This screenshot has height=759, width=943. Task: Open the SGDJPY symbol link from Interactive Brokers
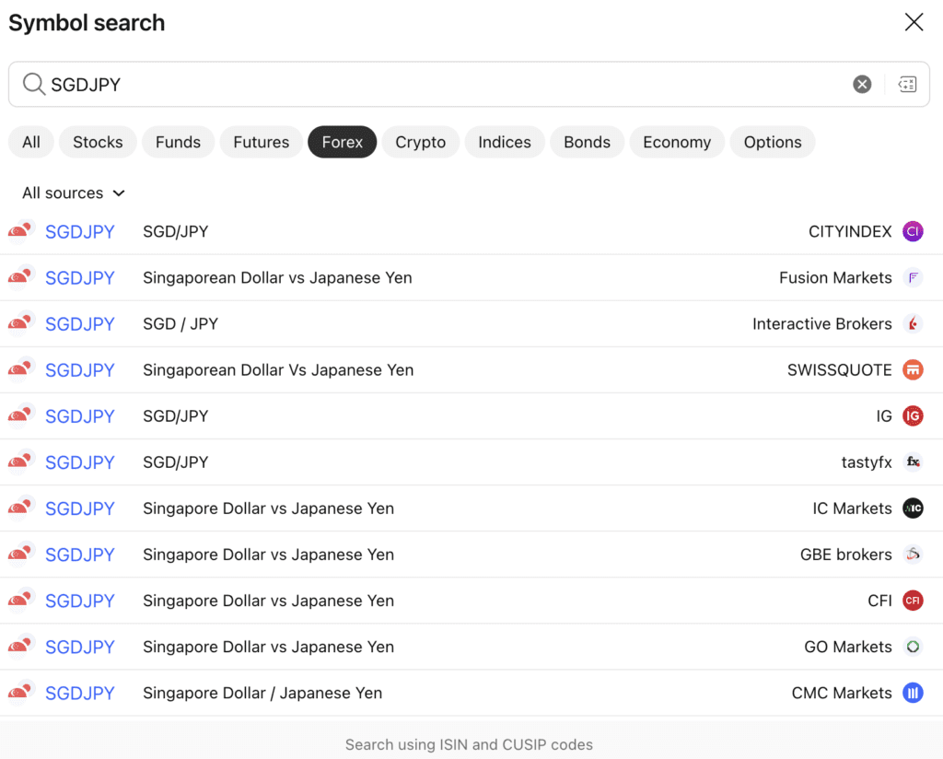80,323
